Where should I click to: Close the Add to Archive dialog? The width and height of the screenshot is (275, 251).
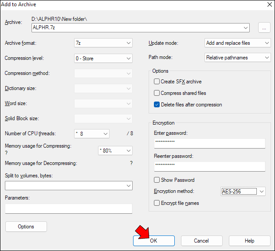(x=270, y=4)
